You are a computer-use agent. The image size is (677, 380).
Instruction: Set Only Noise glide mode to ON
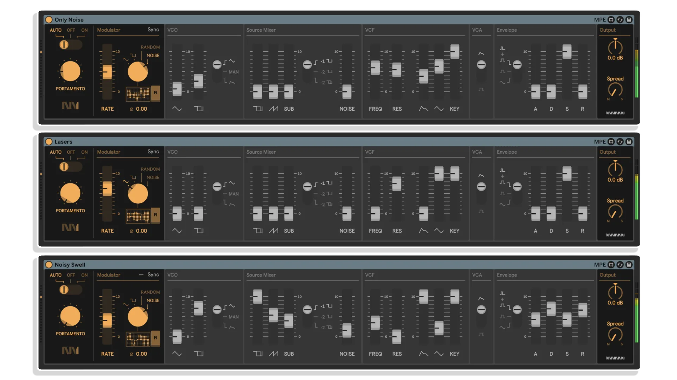(x=84, y=30)
